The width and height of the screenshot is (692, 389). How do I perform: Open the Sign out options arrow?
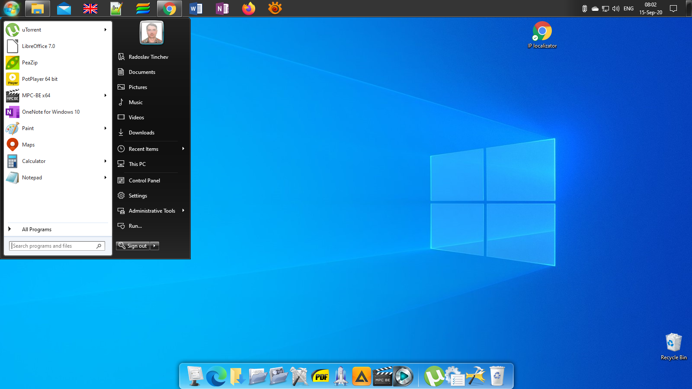click(x=154, y=246)
